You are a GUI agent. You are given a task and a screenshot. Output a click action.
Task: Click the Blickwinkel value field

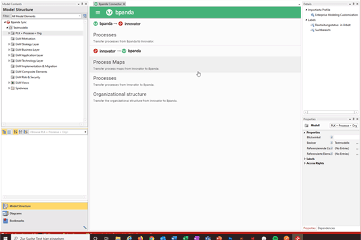tap(346, 137)
